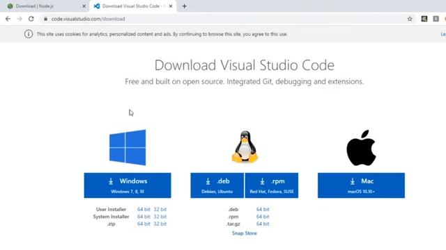Select the Download Visual Studio Code tab
This screenshot has width=446, height=250.
[133, 6]
